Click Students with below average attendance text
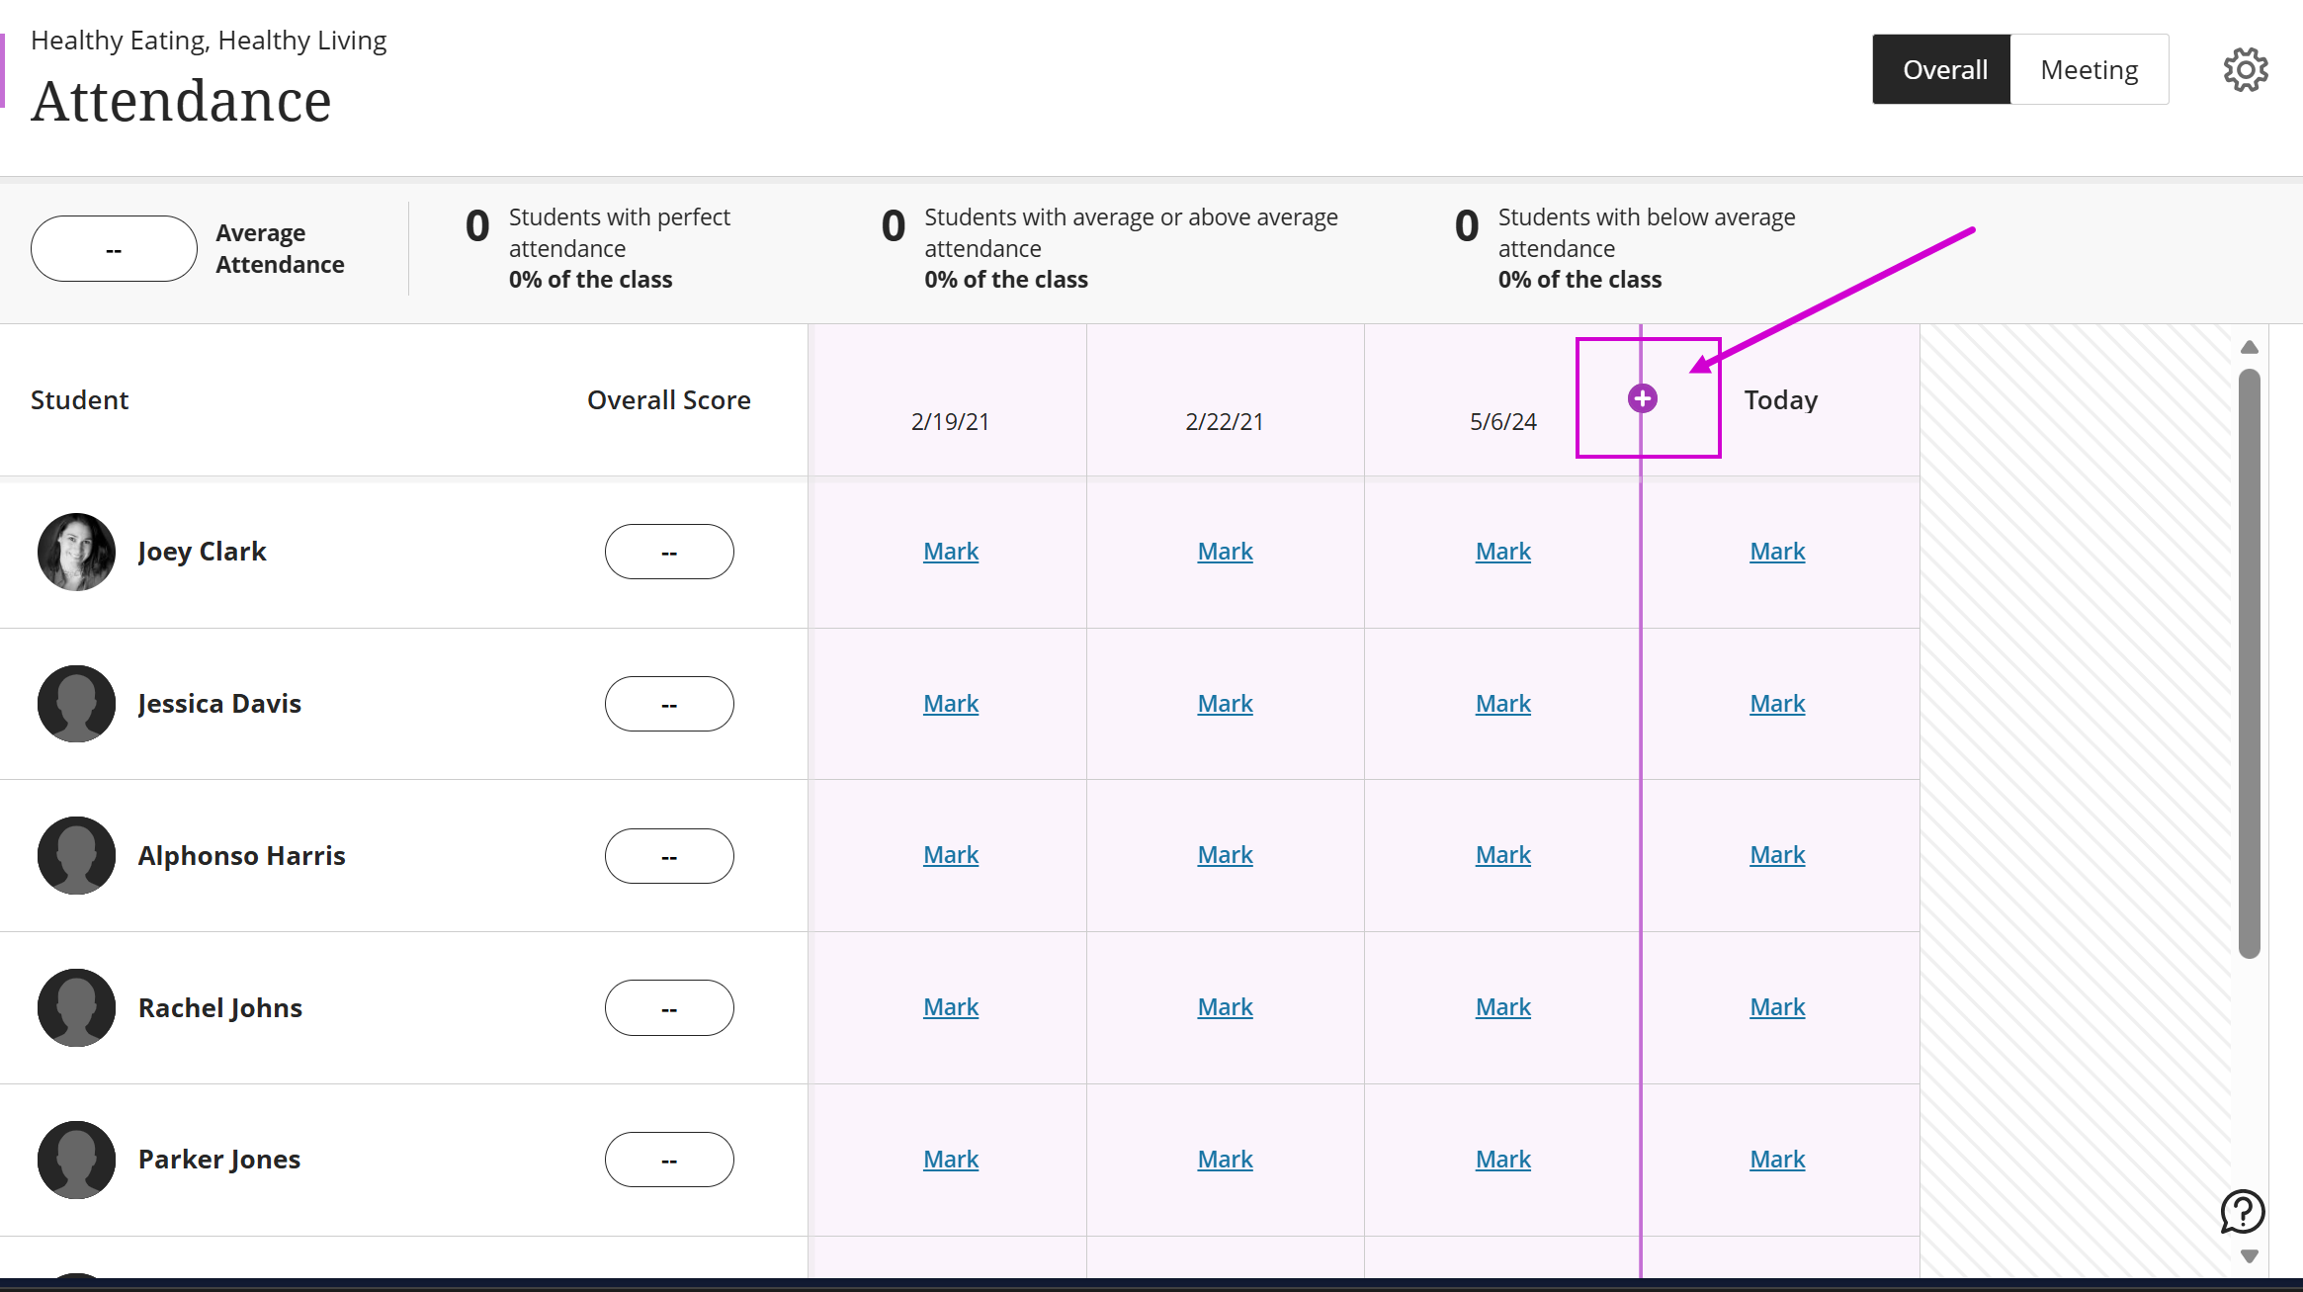The image size is (2303, 1292). click(x=1647, y=232)
